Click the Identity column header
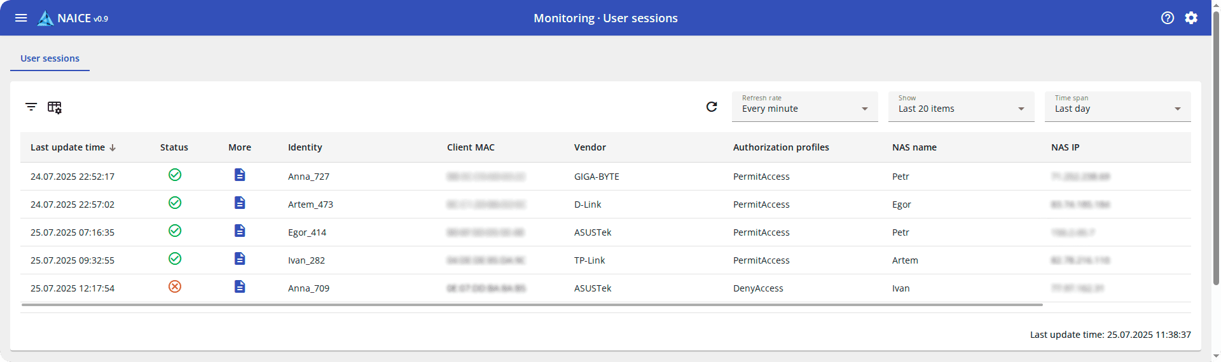 305,147
